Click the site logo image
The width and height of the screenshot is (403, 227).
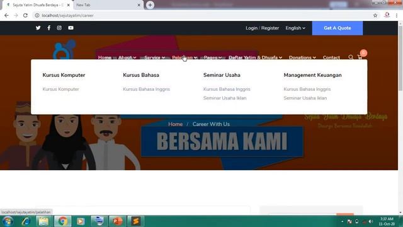tap(64, 49)
